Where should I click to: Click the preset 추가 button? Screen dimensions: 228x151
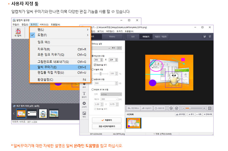click(114, 48)
